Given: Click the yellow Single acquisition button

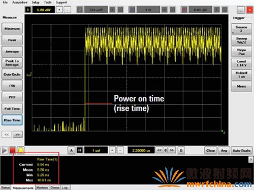Looking at the screenshot, I should [21, 150].
